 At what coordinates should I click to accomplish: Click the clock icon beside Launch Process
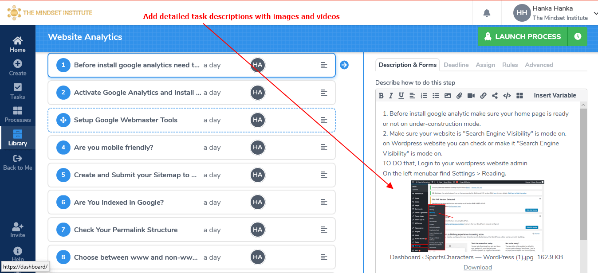tap(578, 37)
